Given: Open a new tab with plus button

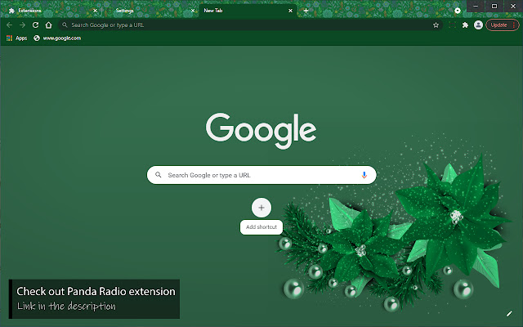Looking at the screenshot, I should coord(306,11).
